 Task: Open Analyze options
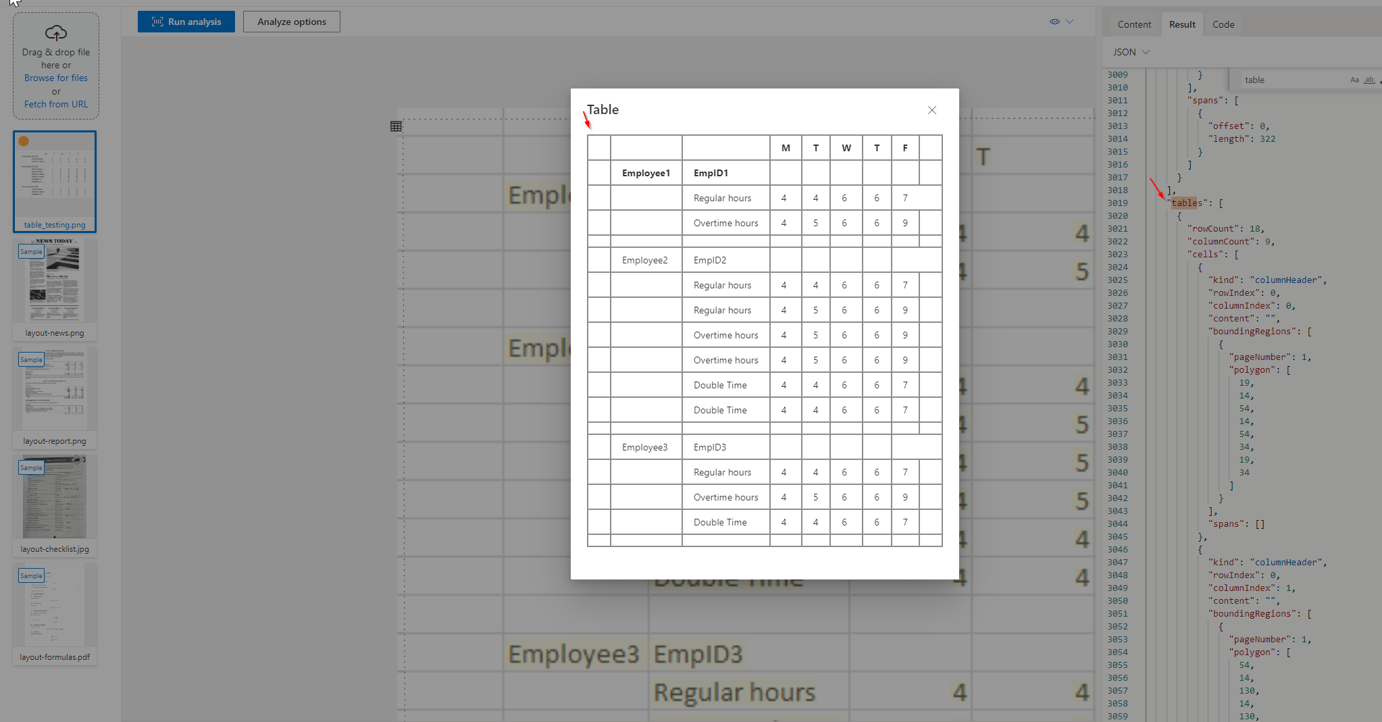291,21
